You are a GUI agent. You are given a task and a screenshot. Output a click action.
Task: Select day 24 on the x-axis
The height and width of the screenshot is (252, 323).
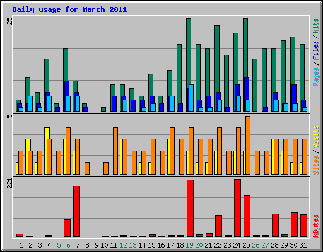237,245
